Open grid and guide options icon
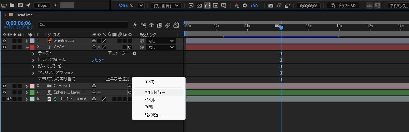 pyautogui.click(x=224, y=5)
